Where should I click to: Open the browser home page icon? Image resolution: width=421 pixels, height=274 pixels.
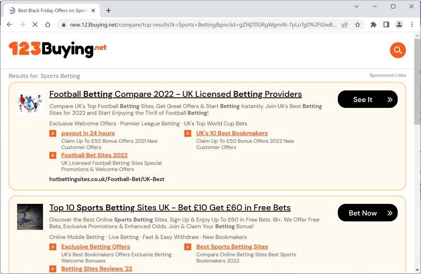click(x=48, y=25)
